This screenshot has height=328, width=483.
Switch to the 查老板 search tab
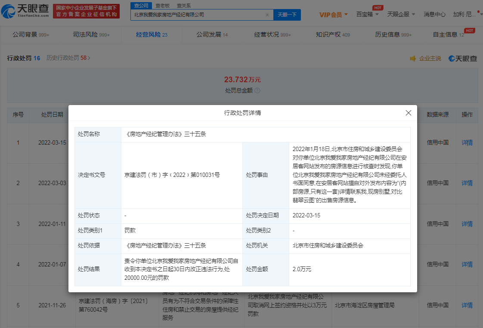(162, 6)
